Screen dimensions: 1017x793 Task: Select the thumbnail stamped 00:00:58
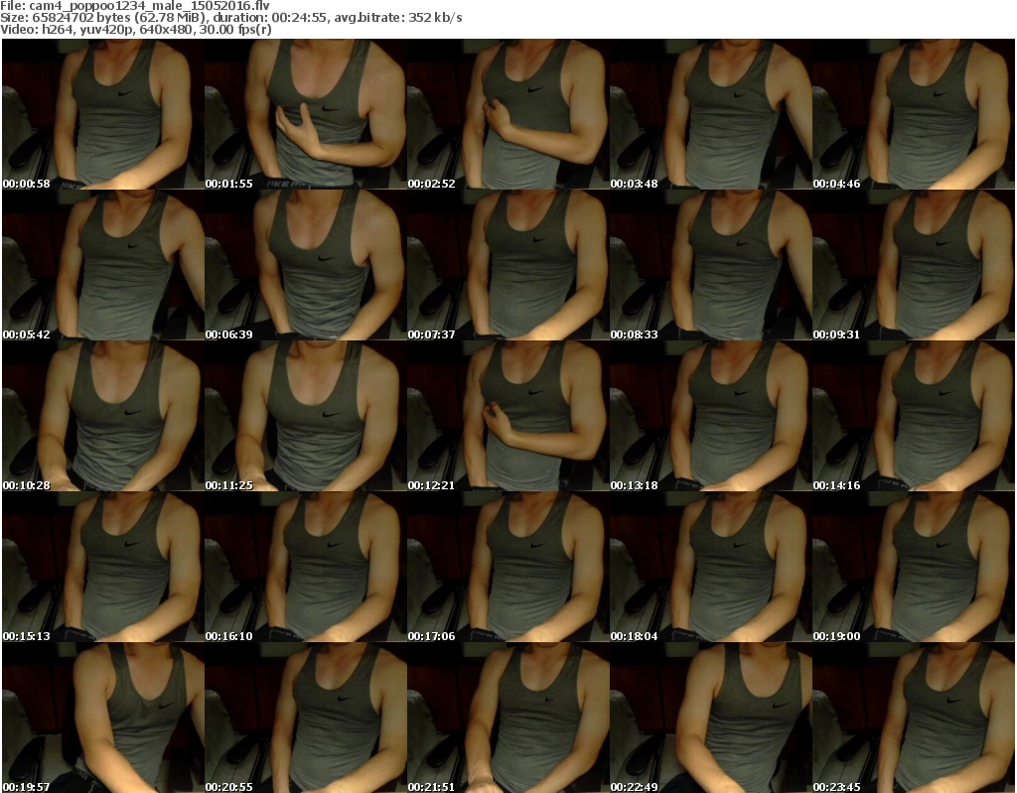click(x=103, y=114)
